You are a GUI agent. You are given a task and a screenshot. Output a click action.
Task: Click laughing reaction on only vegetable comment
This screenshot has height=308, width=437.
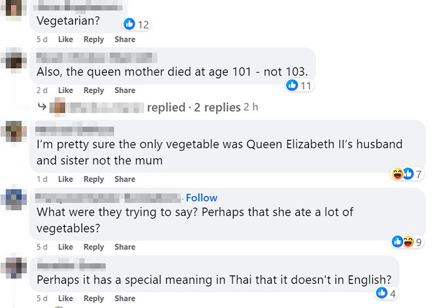click(398, 173)
